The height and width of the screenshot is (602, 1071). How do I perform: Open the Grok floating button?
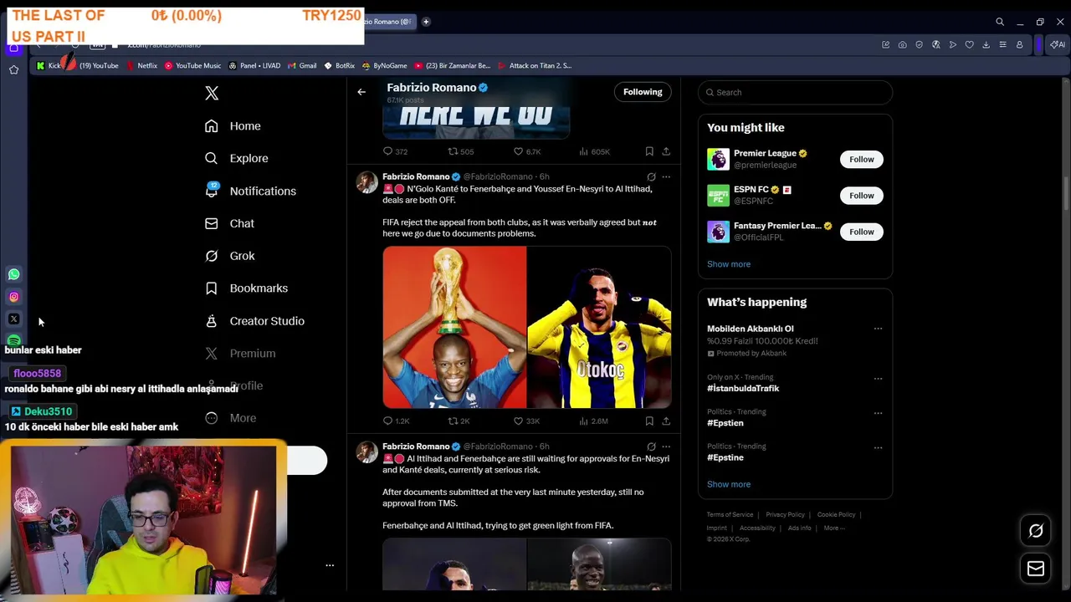1036,531
